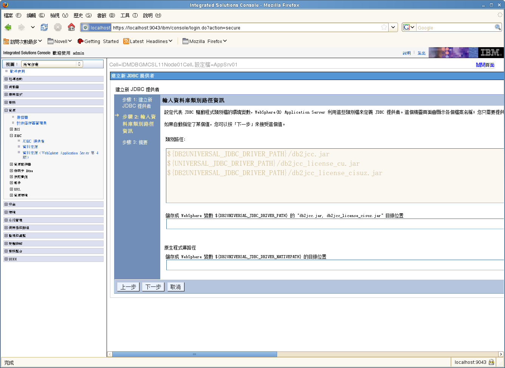Image resolution: width=505 pixels, height=368 pixels.
Task: Click the 取消 button
Action: click(175, 287)
